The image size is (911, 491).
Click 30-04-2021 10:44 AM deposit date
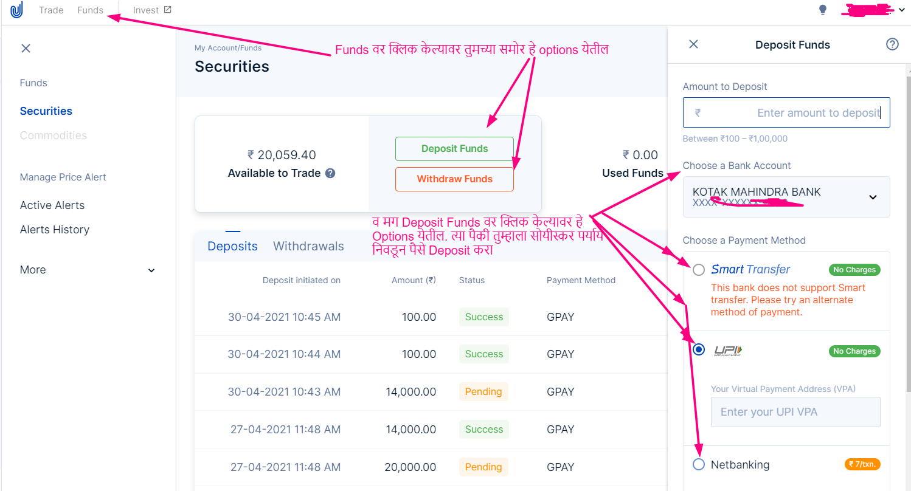pos(284,354)
